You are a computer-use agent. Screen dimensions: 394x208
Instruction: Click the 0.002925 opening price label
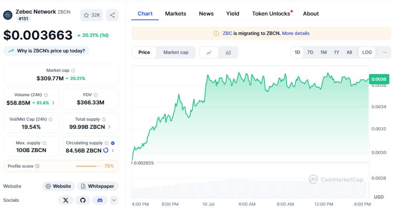(x=144, y=163)
